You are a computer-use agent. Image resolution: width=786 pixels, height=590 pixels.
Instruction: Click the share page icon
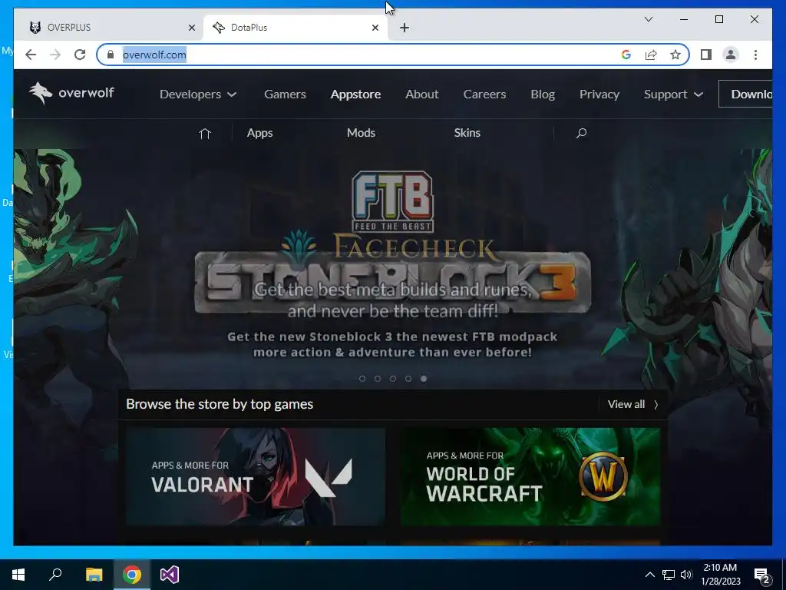pos(651,55)
